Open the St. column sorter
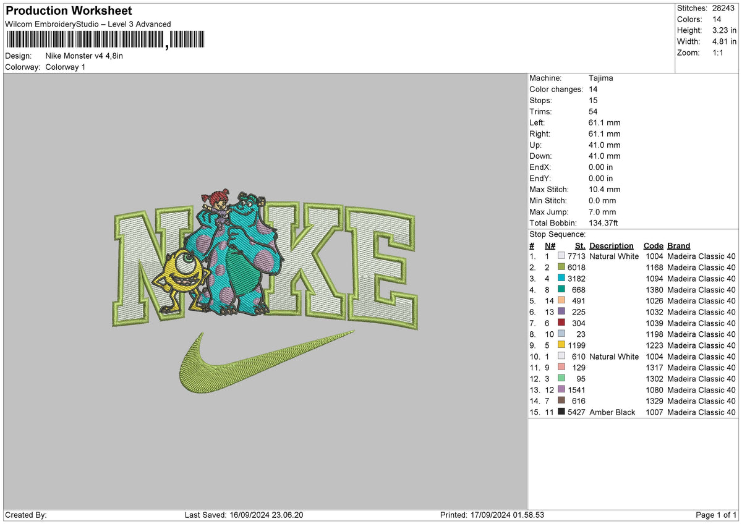 579,245
